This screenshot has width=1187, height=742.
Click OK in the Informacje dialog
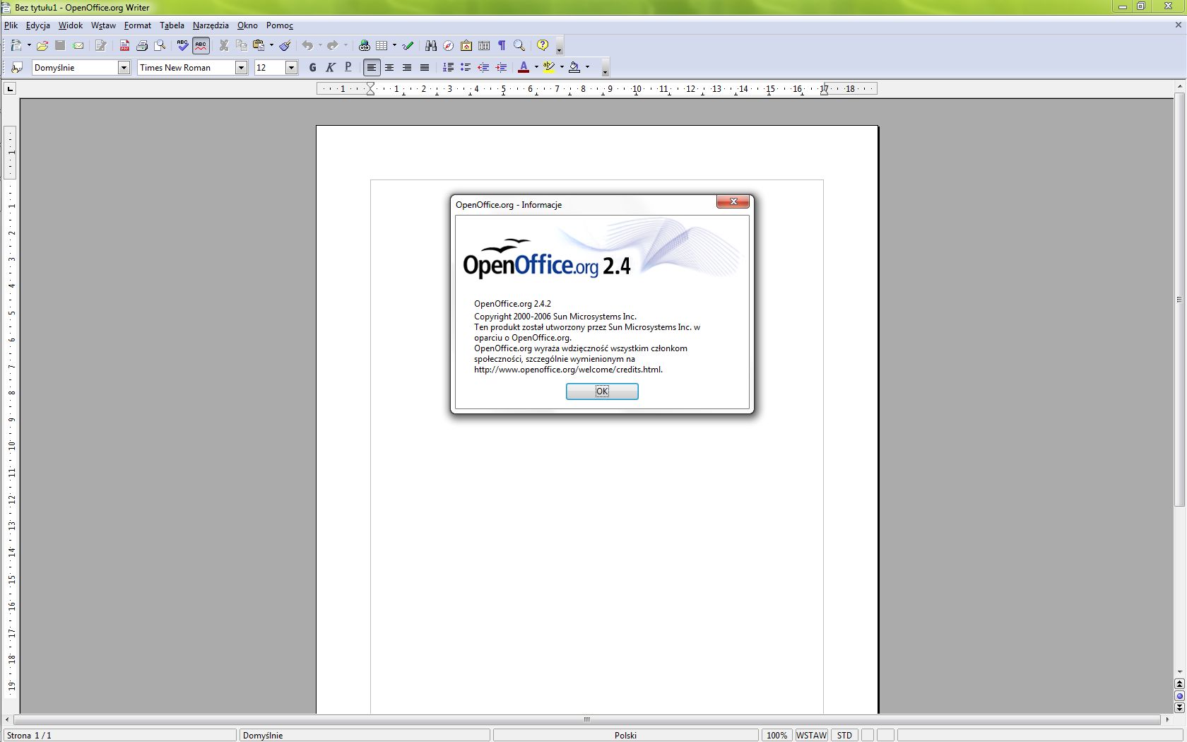pyautogui.click(x=602, y=391)
